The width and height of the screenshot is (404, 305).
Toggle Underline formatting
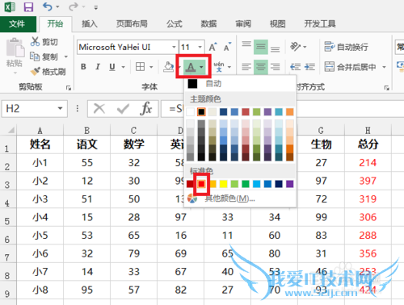112,66
